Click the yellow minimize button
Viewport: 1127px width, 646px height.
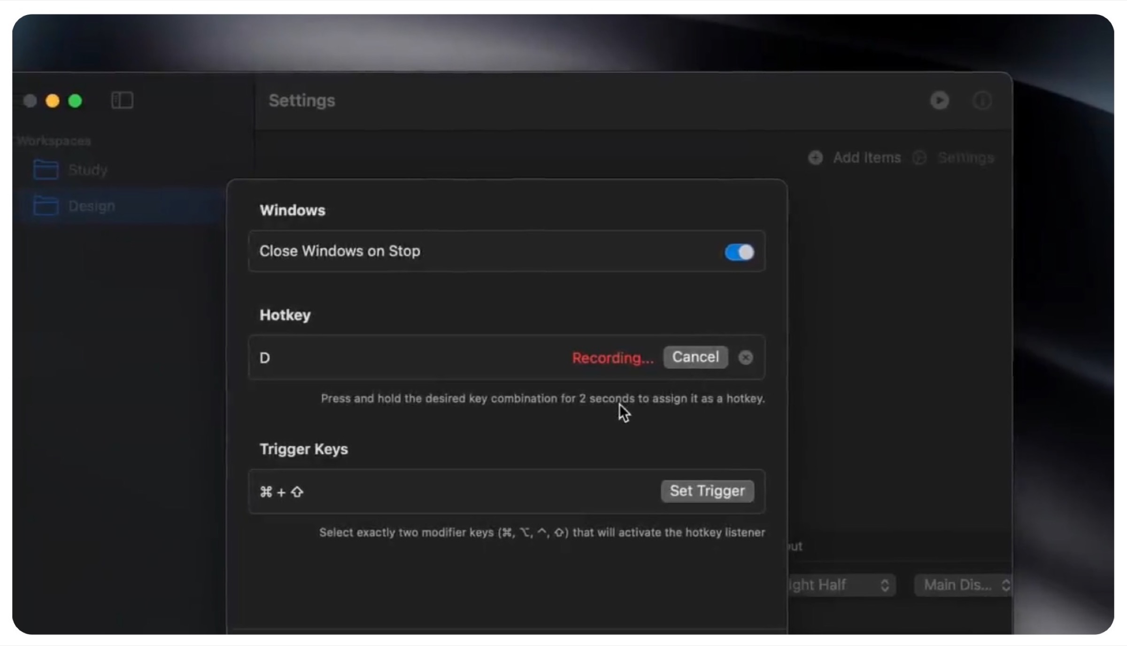pos(53,101)
